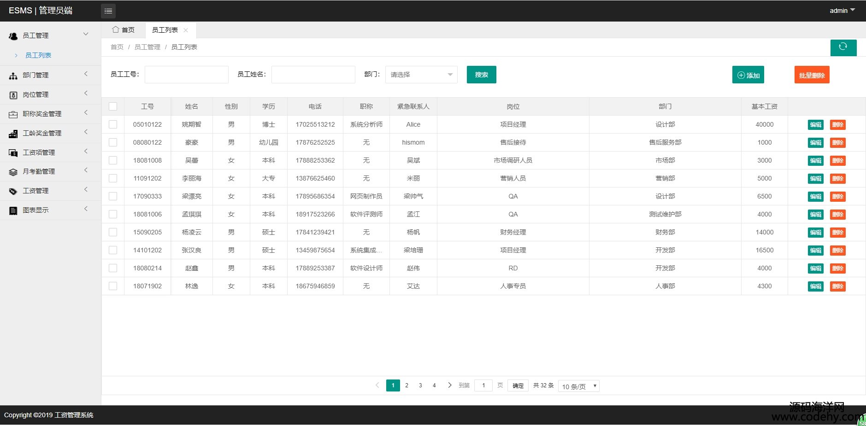Viewport: 866px width, 426px height.
Task: Toggle the select-all checkbox in table header
Action: pyautogui.click(x=113, y=106)
